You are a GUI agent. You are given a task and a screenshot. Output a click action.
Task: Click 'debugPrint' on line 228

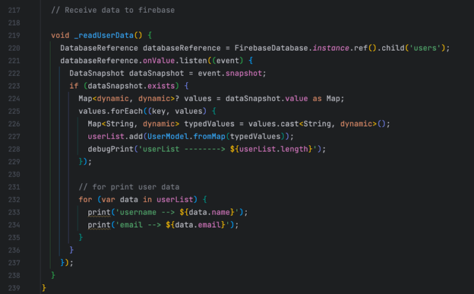(x=111, y=149)
